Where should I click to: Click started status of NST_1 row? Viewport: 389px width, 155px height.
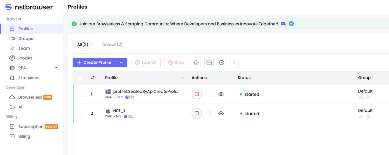click(250, 114)
